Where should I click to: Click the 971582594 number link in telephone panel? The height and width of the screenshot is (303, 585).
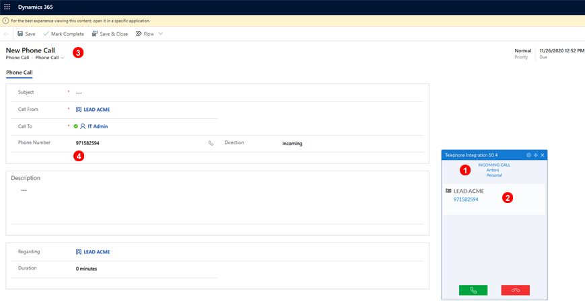(x=466, y=200)
